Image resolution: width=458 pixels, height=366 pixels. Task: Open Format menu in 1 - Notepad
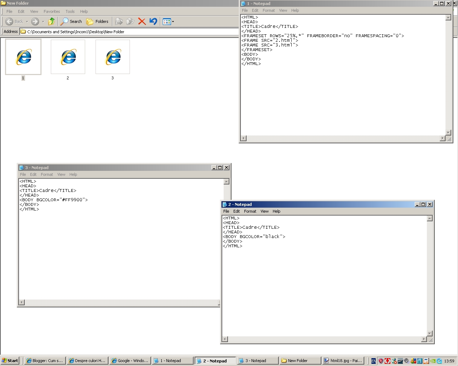click(269, 10)
